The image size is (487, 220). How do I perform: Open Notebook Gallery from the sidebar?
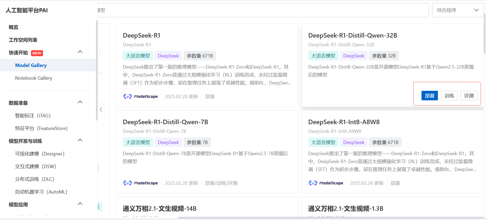pyautogui.click(x=34, y=78)
